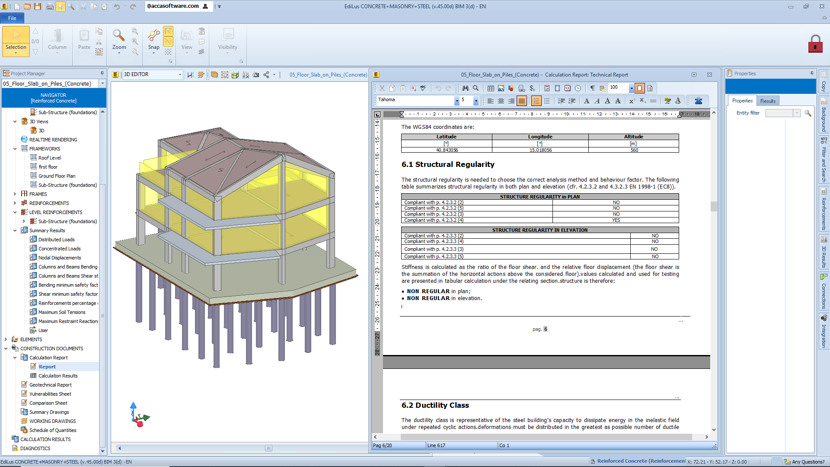Viewport: 830px width, 467px height.
Task: Insert the time field clock icon
Action: click(x=578, y=88)
